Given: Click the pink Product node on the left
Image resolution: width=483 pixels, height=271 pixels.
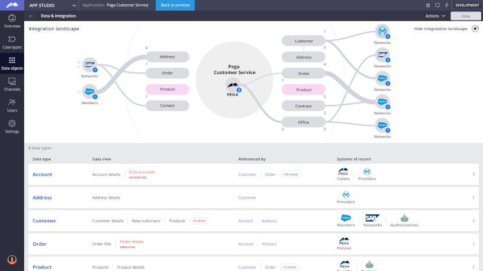Looking at the screenshot, I should pos(167,89).
